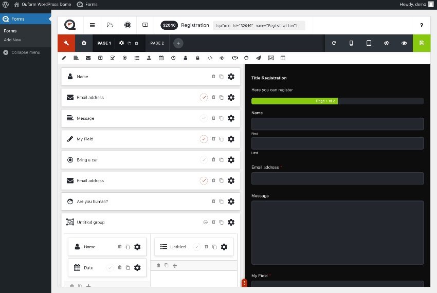
Task: Add a File Upload element
Action: coord(149,58)
